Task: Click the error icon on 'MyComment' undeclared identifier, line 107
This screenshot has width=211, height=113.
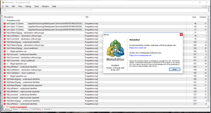Action: pyautogui.click(x=4, y=54)
